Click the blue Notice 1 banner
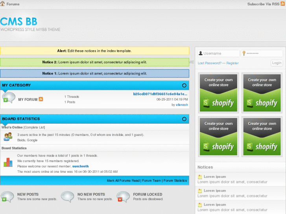This screenshot has width=286, height=214. pos(94,73)
